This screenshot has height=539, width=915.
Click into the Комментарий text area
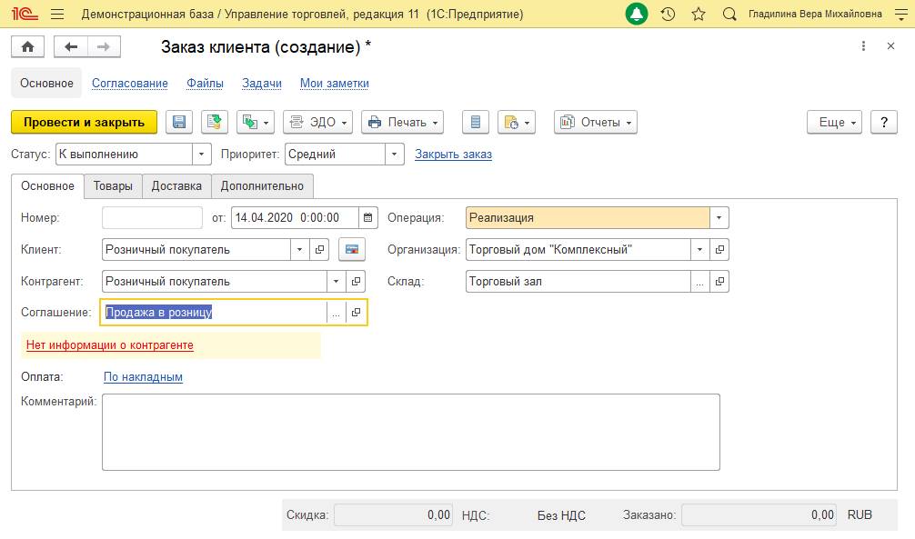[x=411, y=433]
